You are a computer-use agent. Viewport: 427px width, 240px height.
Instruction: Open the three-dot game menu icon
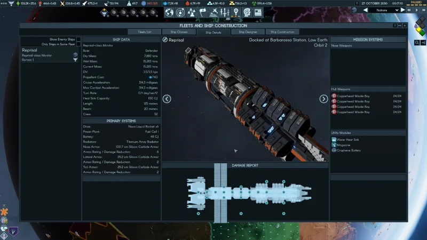(x=4, y=3)
